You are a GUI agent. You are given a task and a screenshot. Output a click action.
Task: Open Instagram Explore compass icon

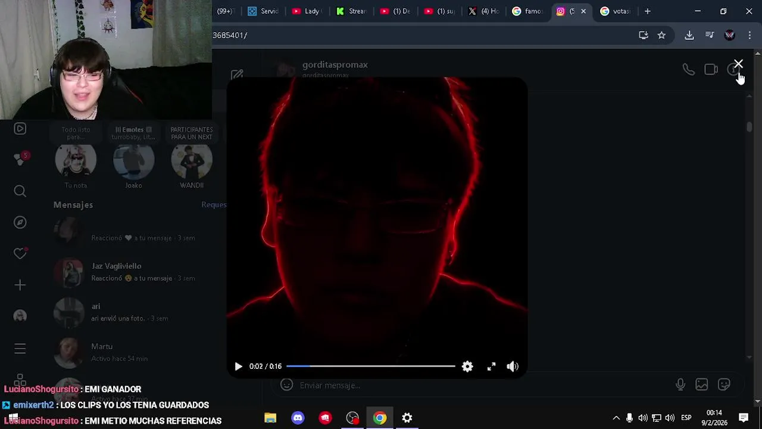(20, 222)
